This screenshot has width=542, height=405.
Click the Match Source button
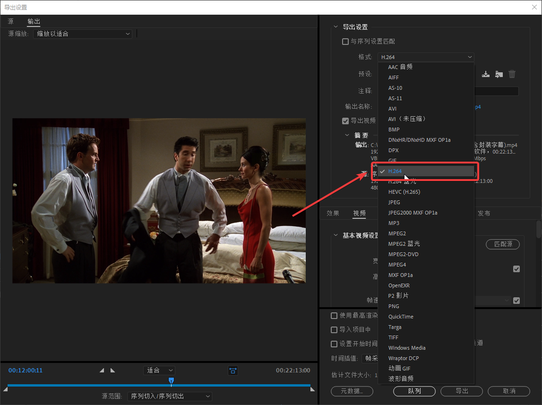tap(503, 244)
